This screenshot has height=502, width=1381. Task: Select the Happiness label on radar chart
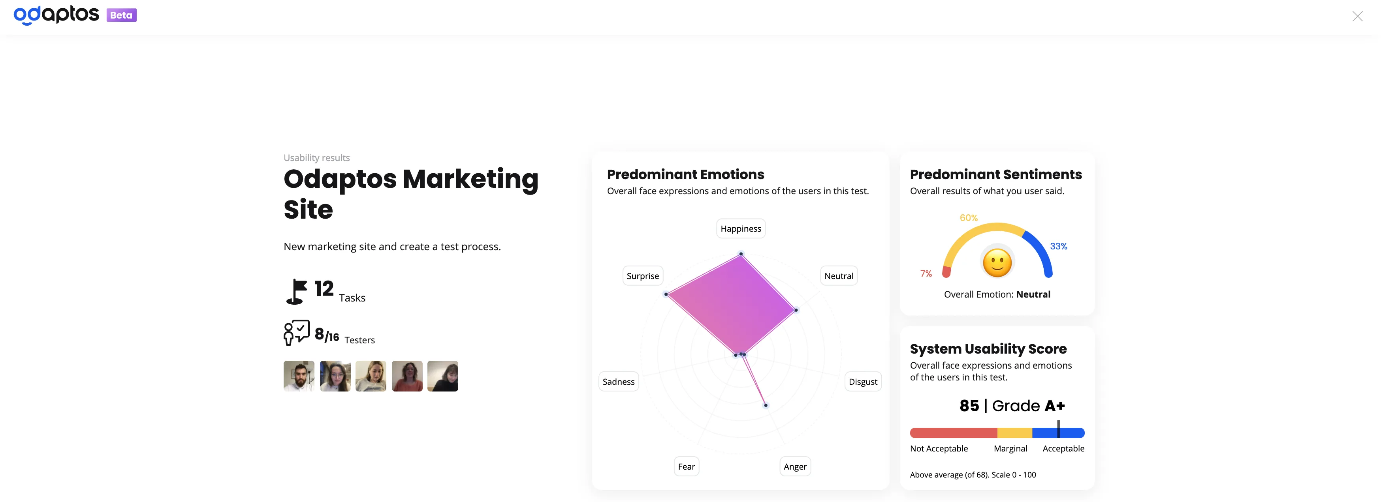click(x=741, y=229)
